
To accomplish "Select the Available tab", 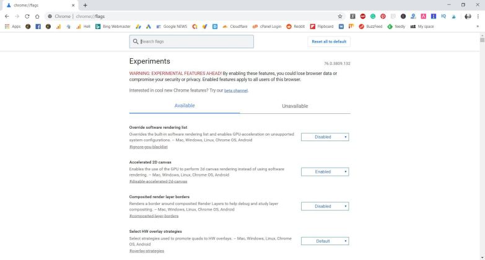I will (x=185, y=105).
